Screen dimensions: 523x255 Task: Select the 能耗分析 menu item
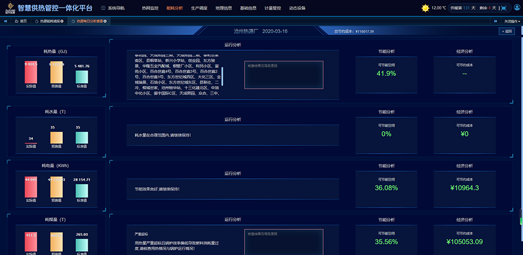(175, 8)
